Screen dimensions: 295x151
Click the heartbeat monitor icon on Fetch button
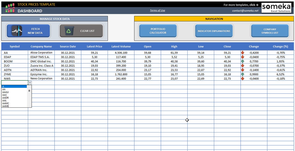pos(17,31)
